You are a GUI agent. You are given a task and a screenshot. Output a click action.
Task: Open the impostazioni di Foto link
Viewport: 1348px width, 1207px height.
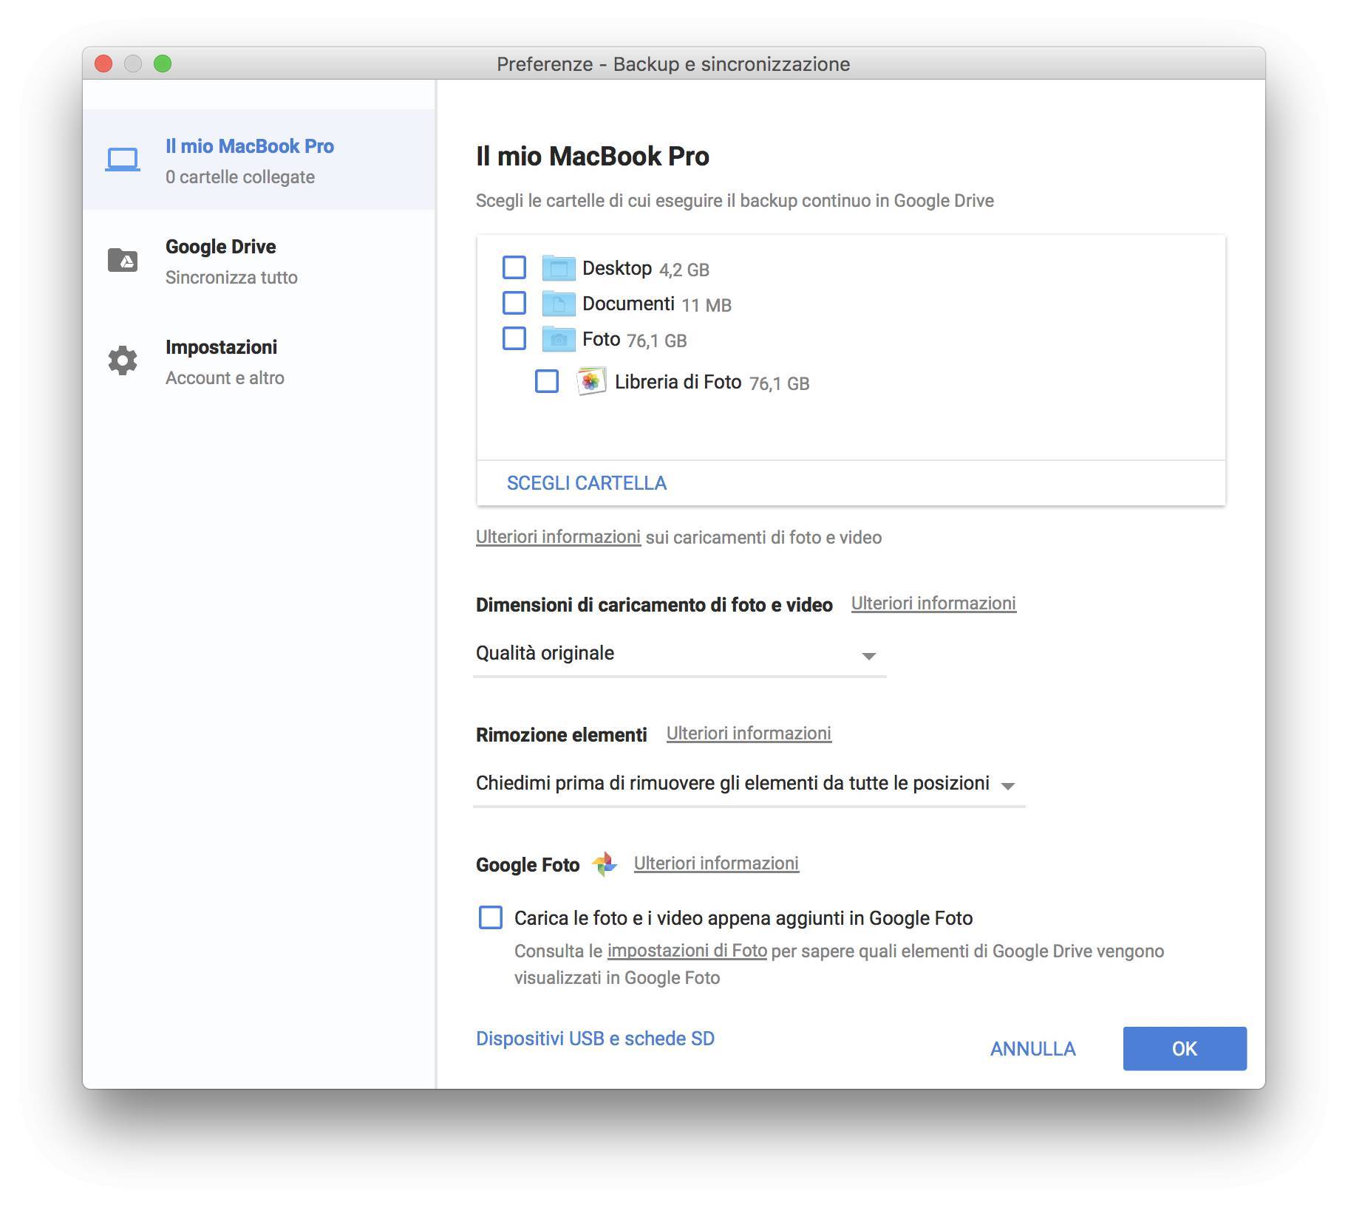pyautogui.click(x=687, y=951)
